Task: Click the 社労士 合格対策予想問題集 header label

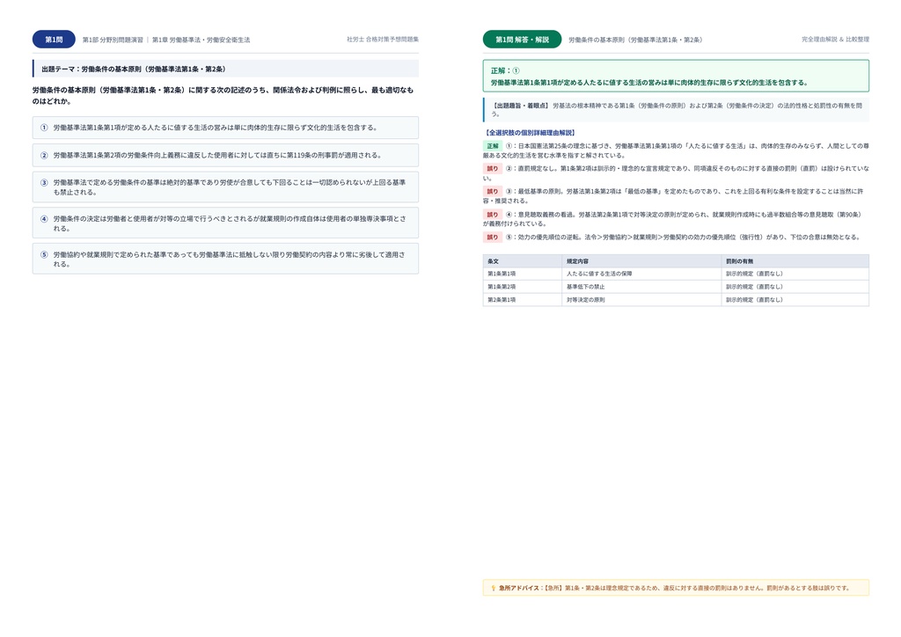Action: point(383,39)
